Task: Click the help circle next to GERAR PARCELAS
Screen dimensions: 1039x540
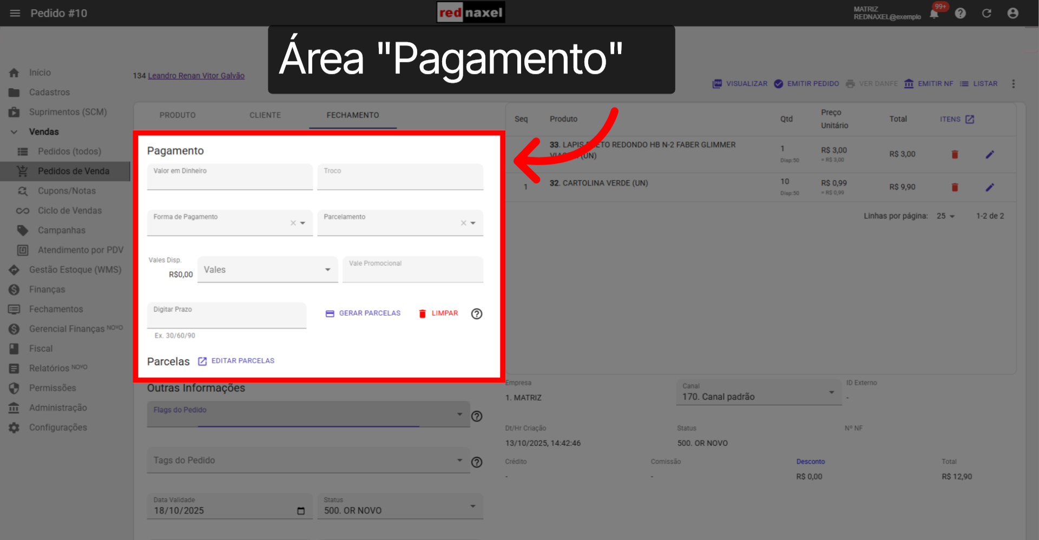Action: (x=476, y=314)
